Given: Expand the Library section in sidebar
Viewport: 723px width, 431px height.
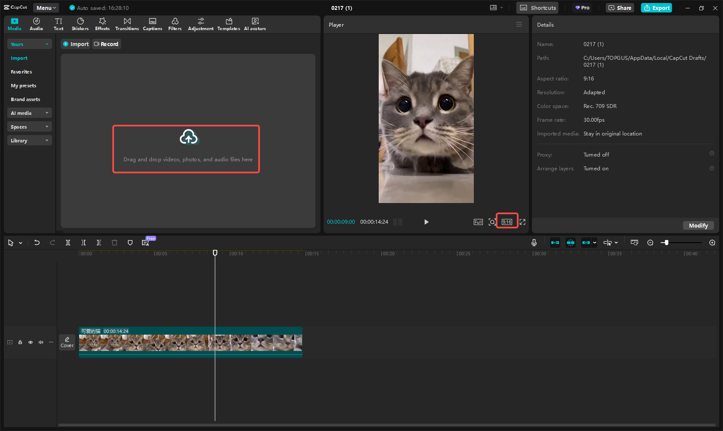Looking at the screenshot, I should pyautogui.click(x=29, y=141).
